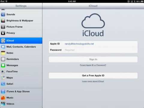Open Videos settings row
This screenshot has width=144, height=108.
tap(21, 104)
